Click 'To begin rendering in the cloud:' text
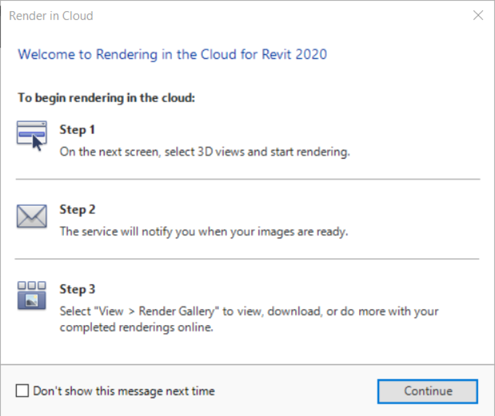495x416 pixels. (x=106, y=98)
